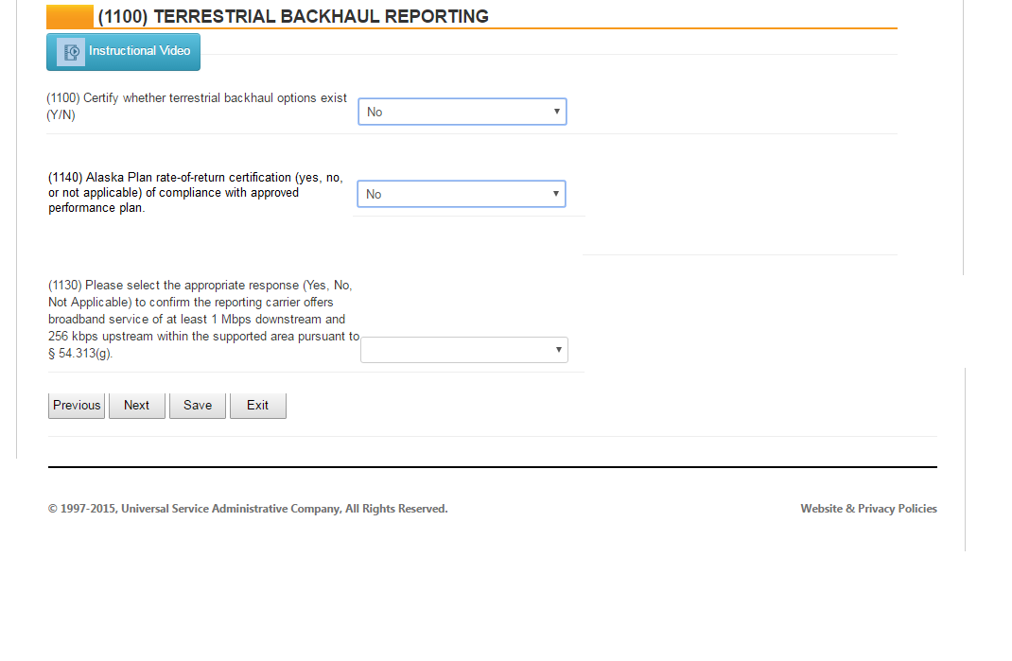This screenshot has height=661, width=1012.
Task: Click the (1100) Terrestrial Backhaul Reporting heading
Action: pos(293,16)
